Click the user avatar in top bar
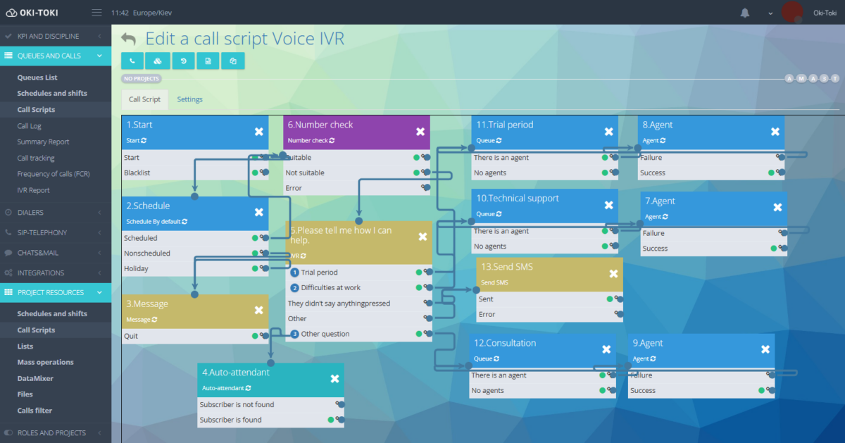This screenshot has height=443, width=845. click(792, 12)
